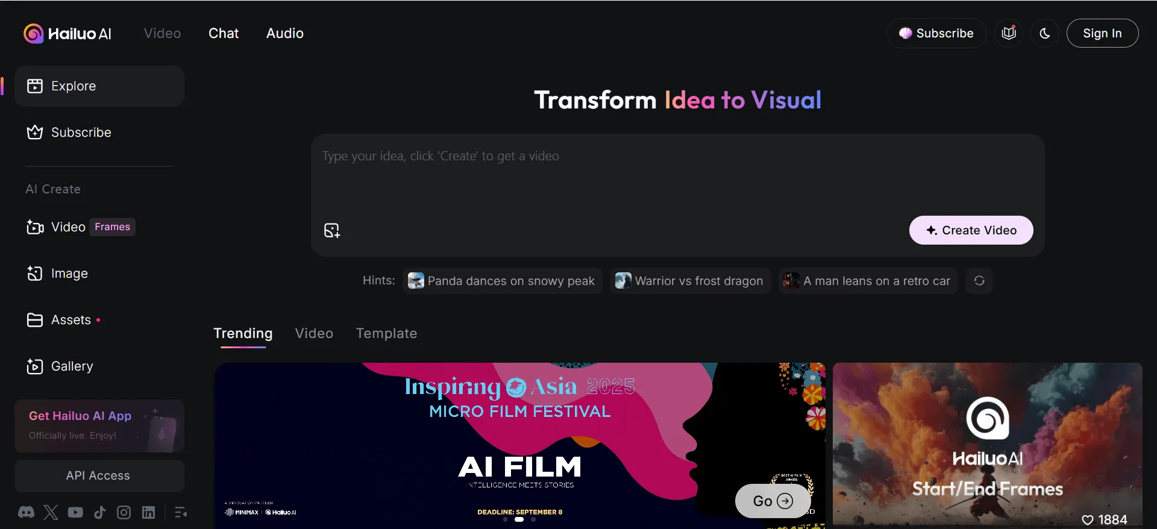
Task: Open the Chat top navigation tab
Action: 224,33
